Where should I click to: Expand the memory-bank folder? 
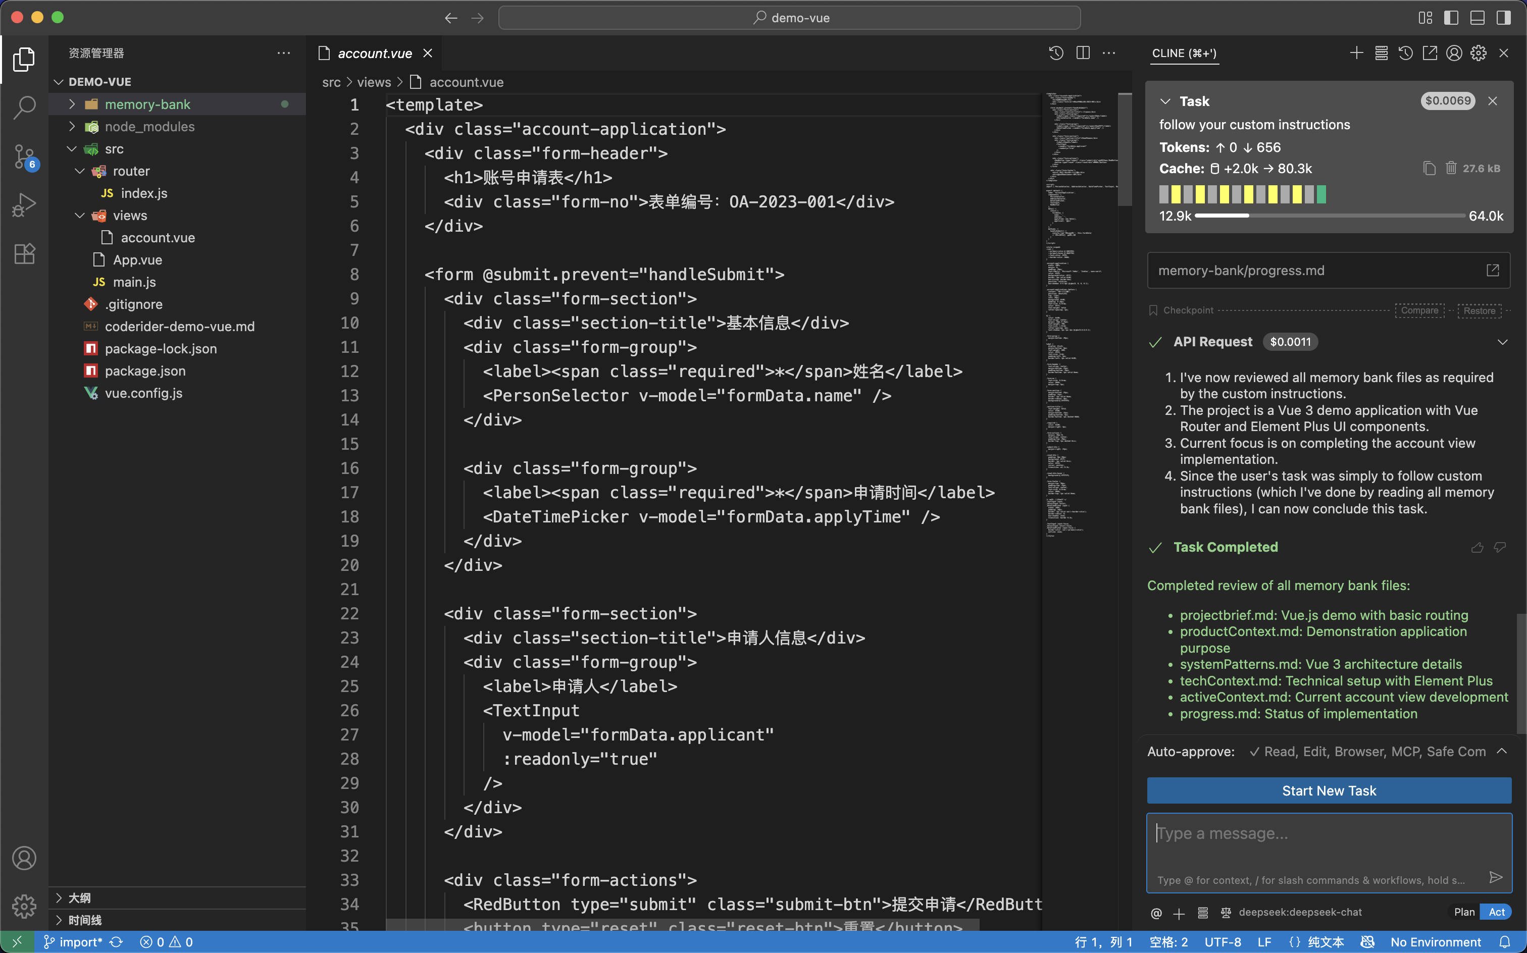[x=147, y=104]
